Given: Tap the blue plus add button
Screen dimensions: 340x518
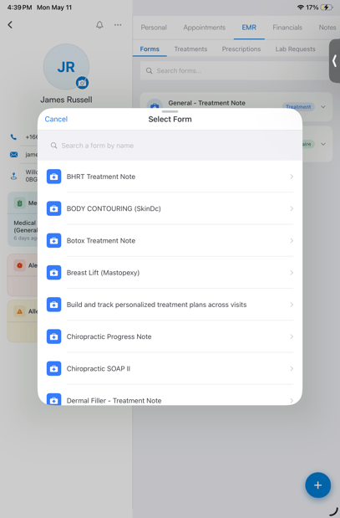Looking at the screenshot, I should pos(318,485).
